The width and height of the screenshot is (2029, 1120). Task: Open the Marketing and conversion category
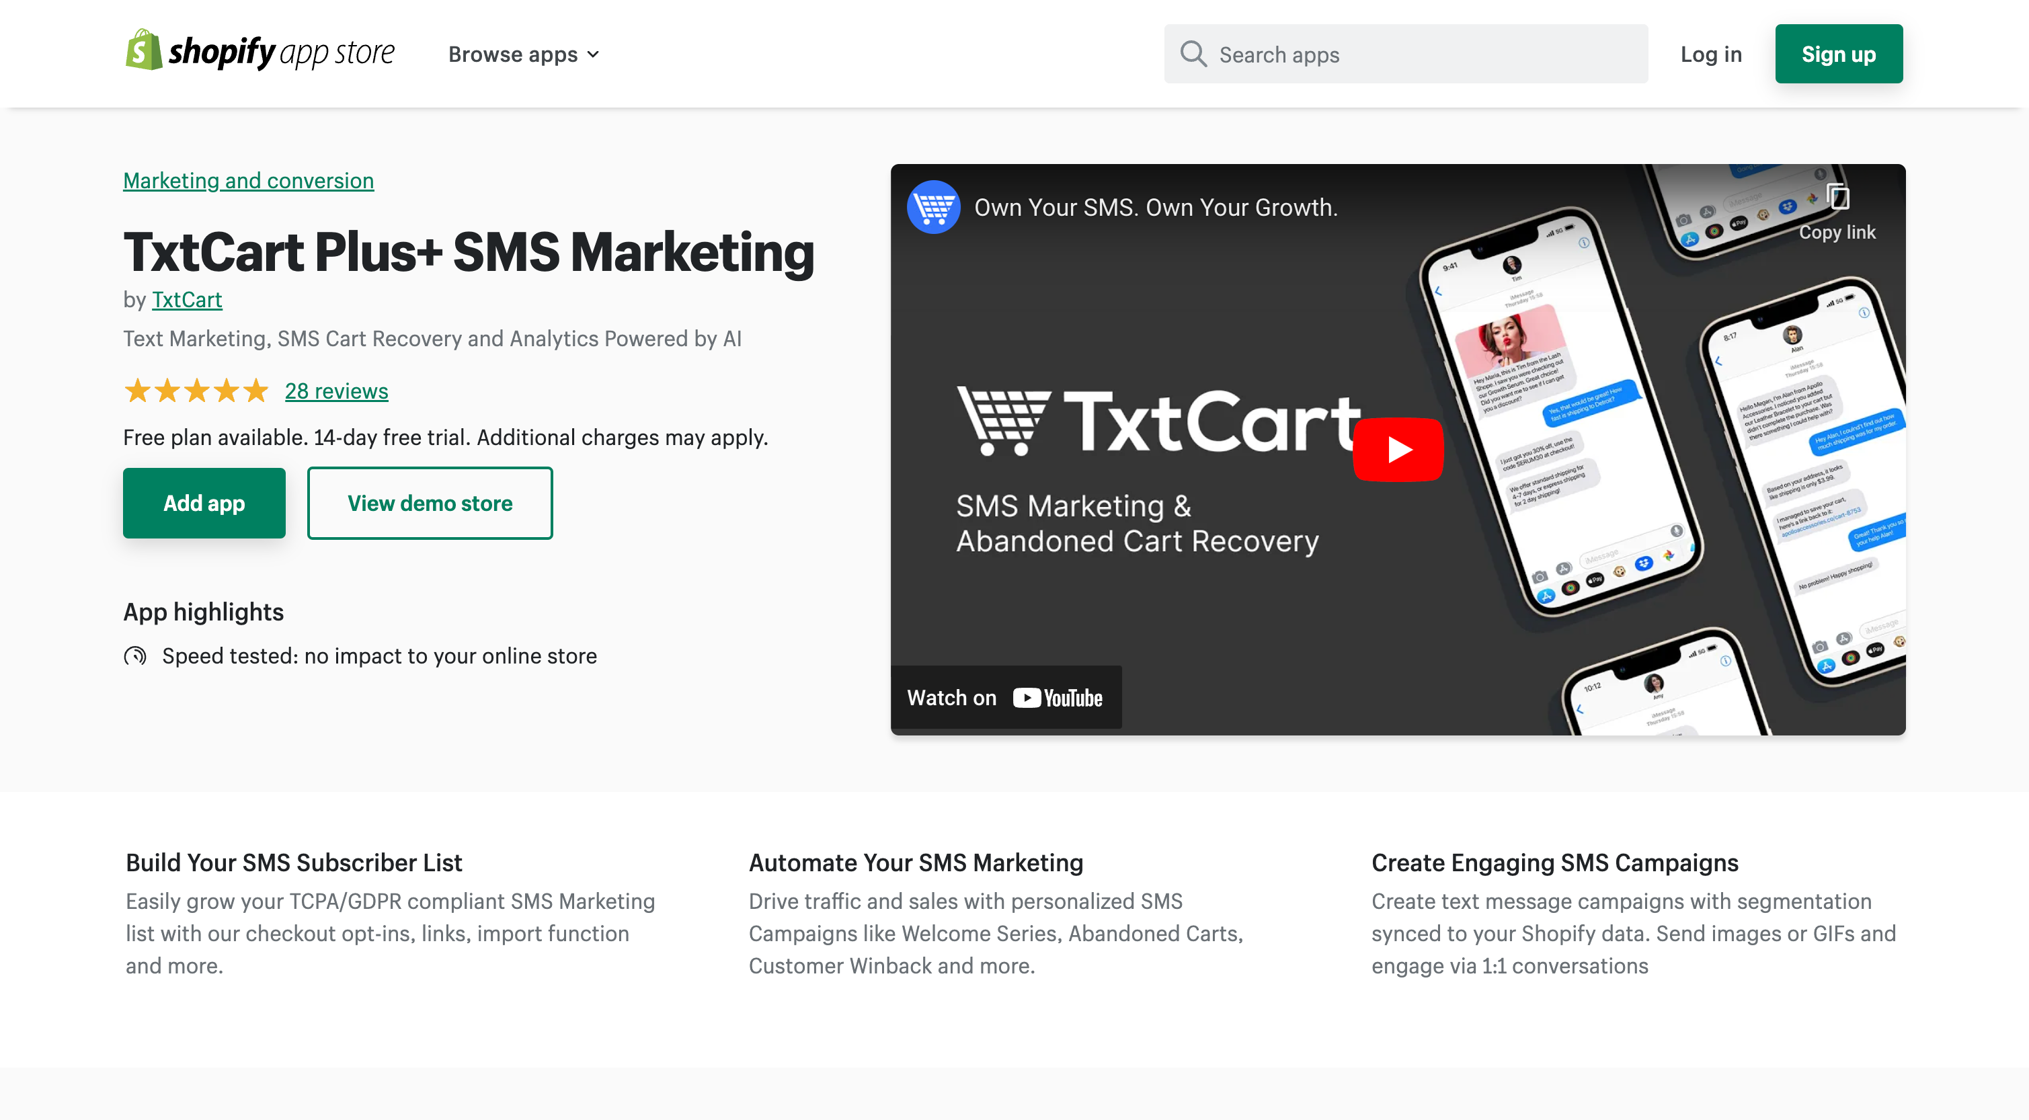pos(248,179)
